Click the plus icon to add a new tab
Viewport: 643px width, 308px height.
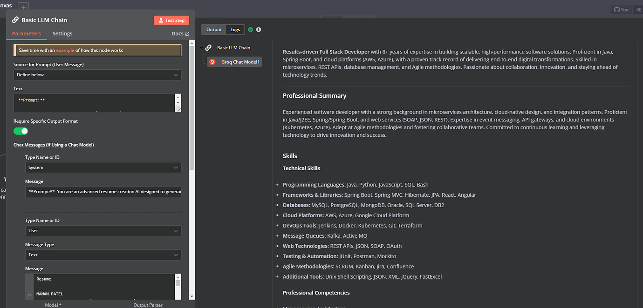point(23,7)
